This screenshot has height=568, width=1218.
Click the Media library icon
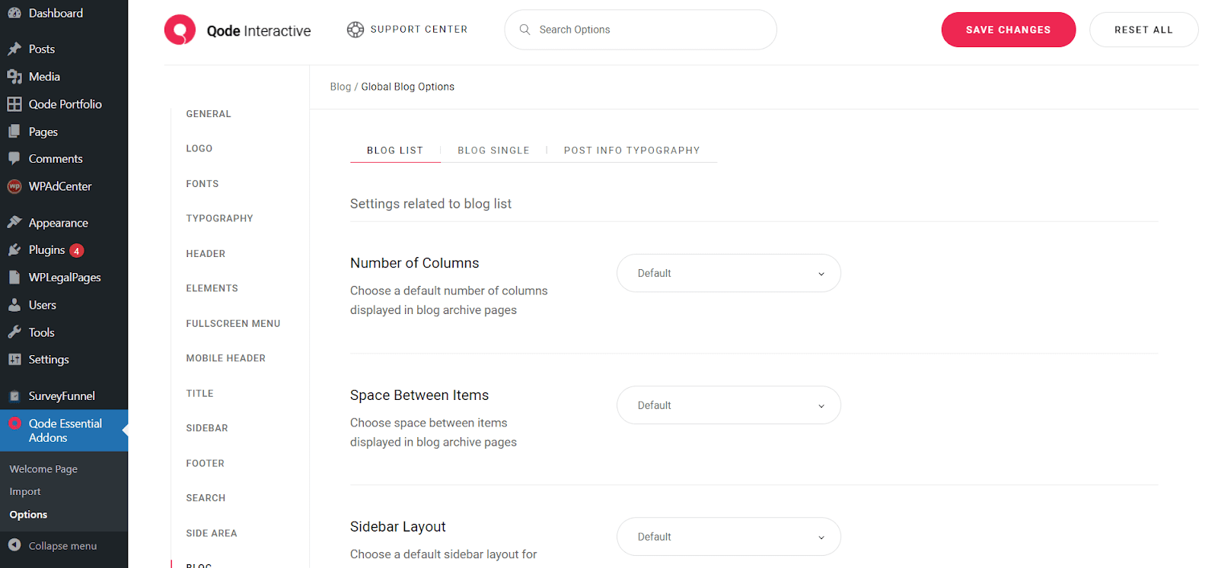[x=14, y=77]
